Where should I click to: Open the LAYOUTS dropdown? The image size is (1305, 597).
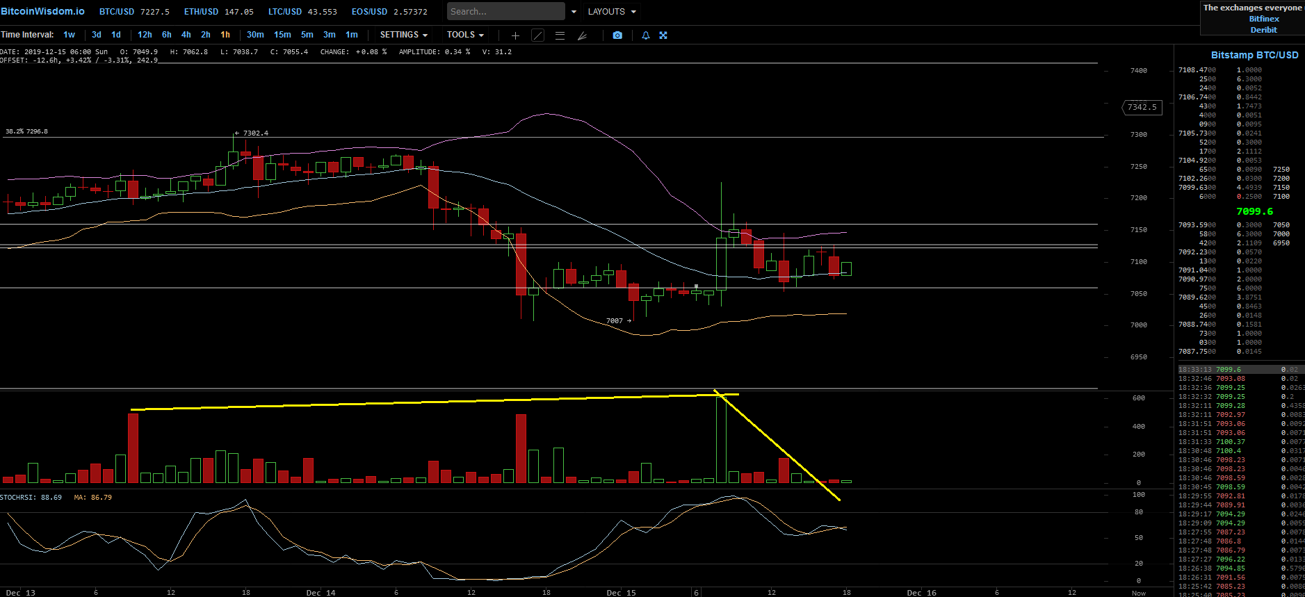[x=612, y=12]
